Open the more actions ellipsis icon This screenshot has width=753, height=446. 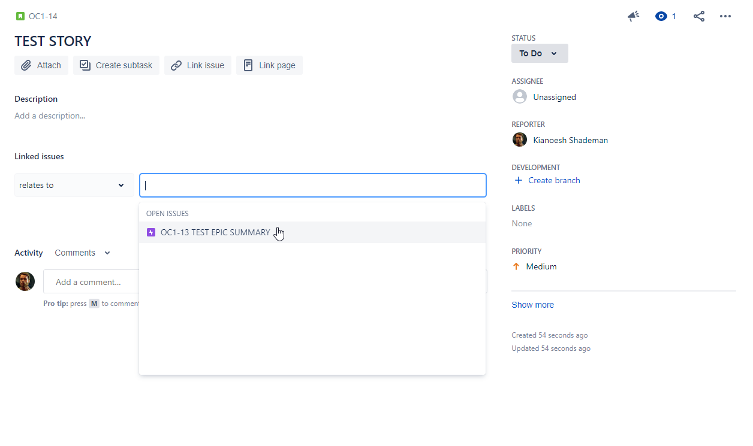(725, 16)
